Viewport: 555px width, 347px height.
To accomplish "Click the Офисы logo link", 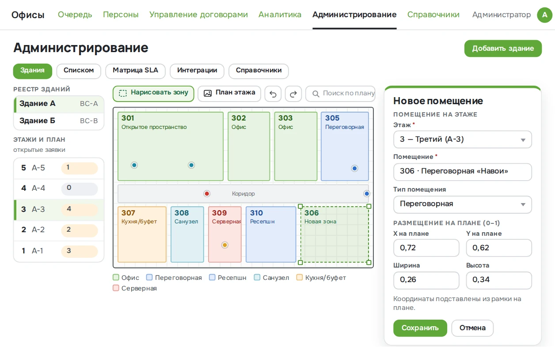I will [x=28, y=15].
